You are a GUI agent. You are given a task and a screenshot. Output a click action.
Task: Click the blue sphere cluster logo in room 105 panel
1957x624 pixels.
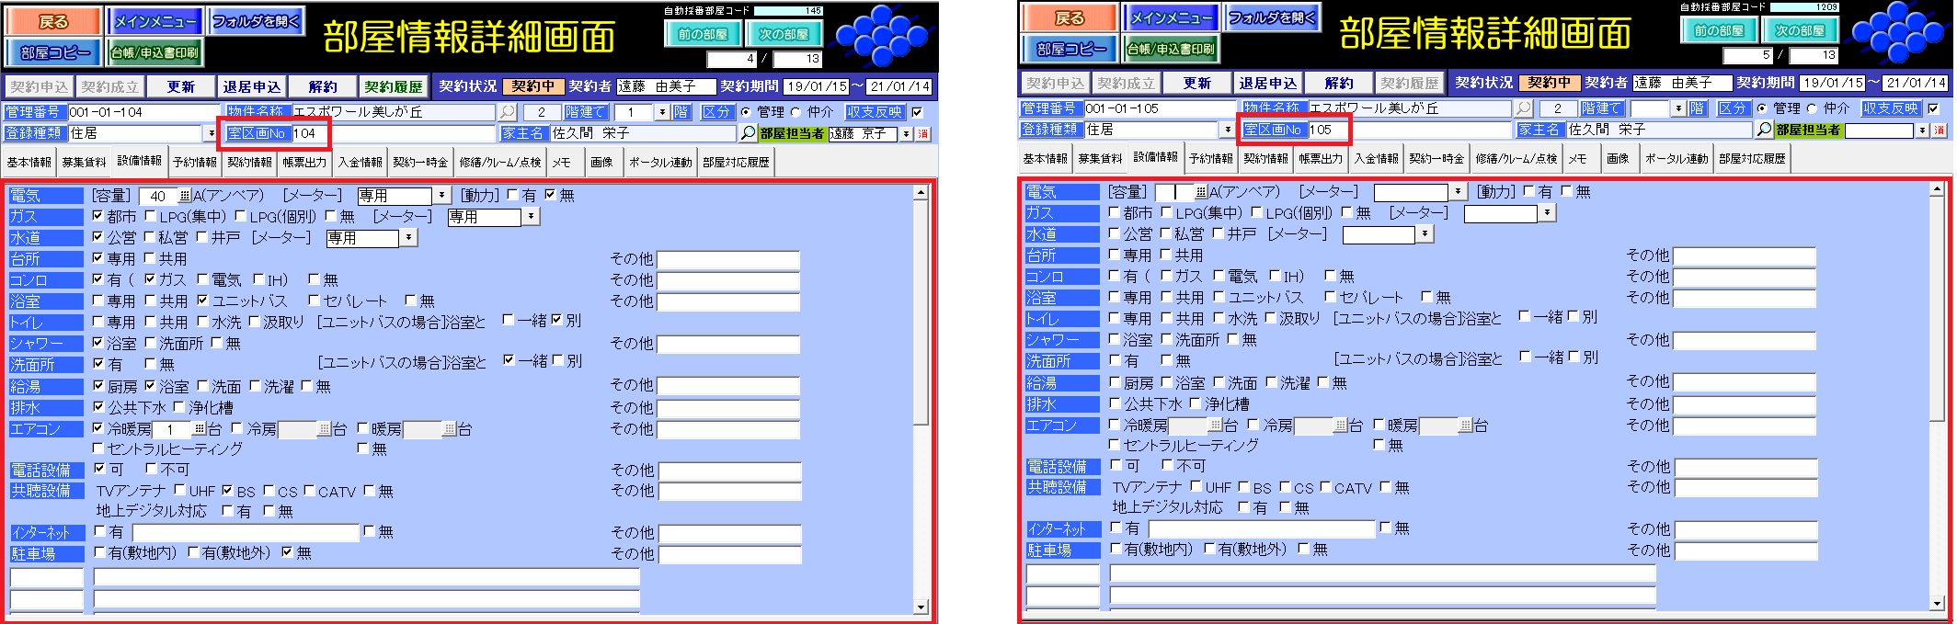1901,33
